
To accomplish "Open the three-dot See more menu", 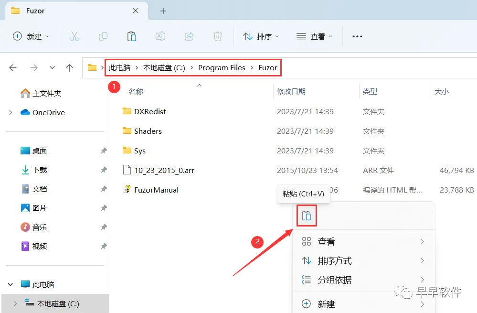I will click(x=357, y=36).
